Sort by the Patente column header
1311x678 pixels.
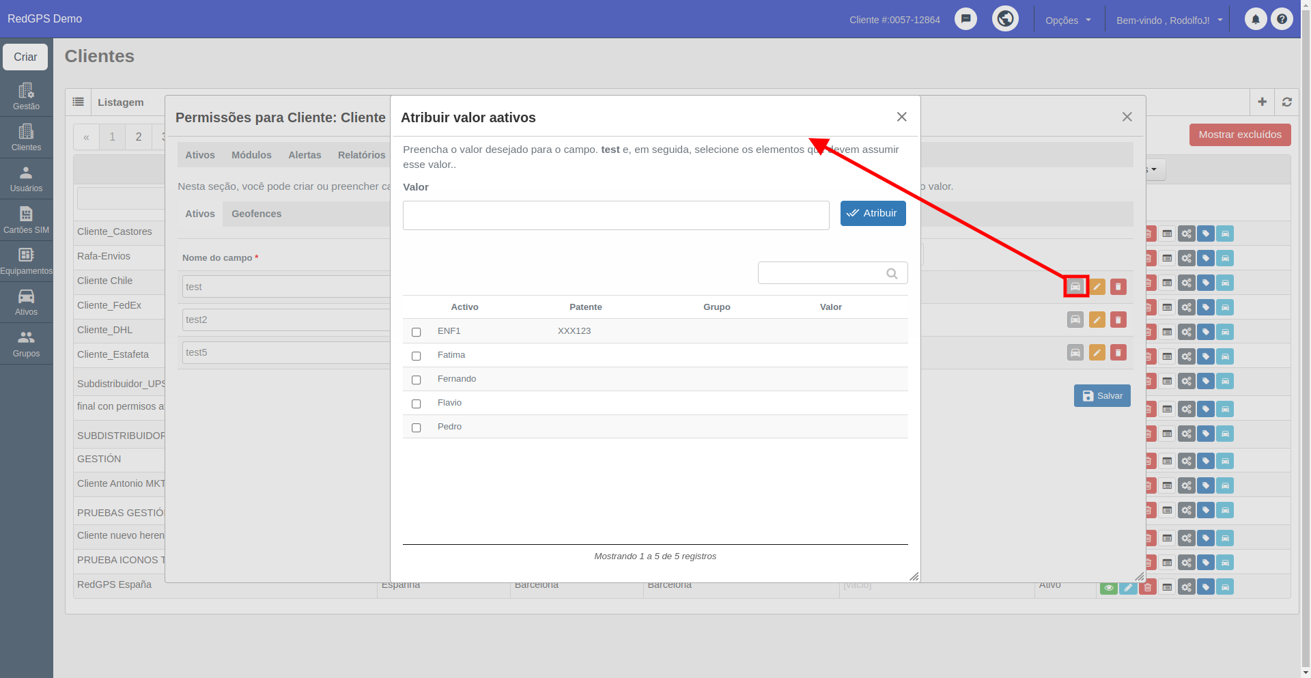point(585,307)
